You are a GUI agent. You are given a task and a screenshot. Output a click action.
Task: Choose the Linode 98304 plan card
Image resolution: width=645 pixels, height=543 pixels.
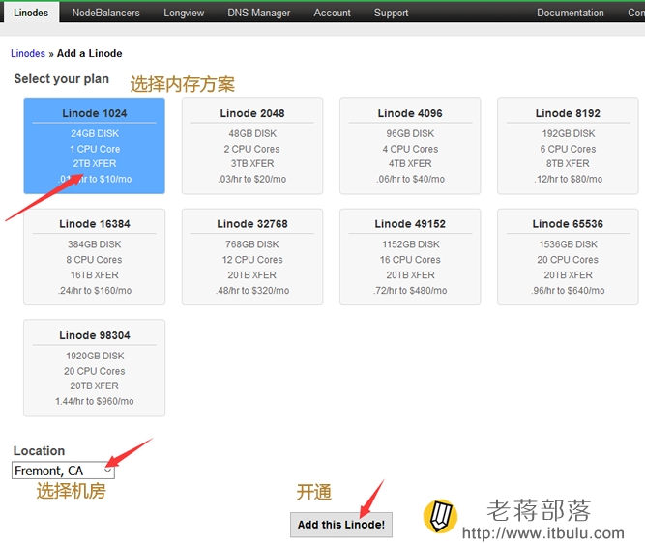[x=94, y=368]
